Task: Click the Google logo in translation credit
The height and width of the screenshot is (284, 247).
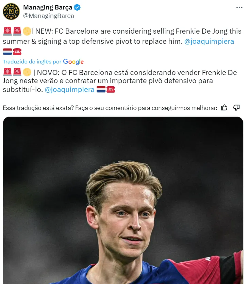Action: tap(73, 62)
